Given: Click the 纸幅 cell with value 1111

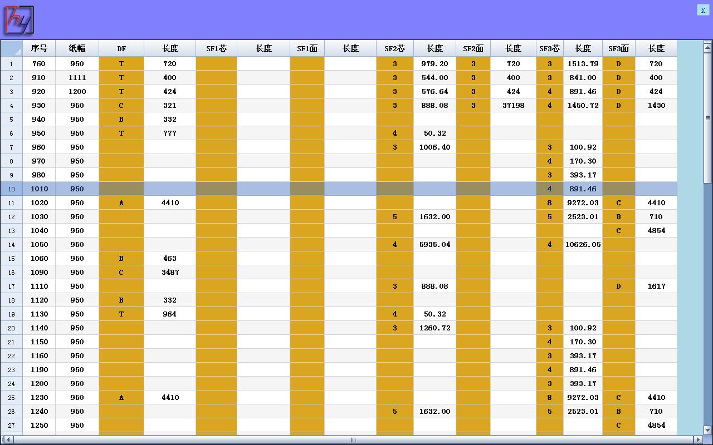Looking at the screenshot, I should coord(77,78).
